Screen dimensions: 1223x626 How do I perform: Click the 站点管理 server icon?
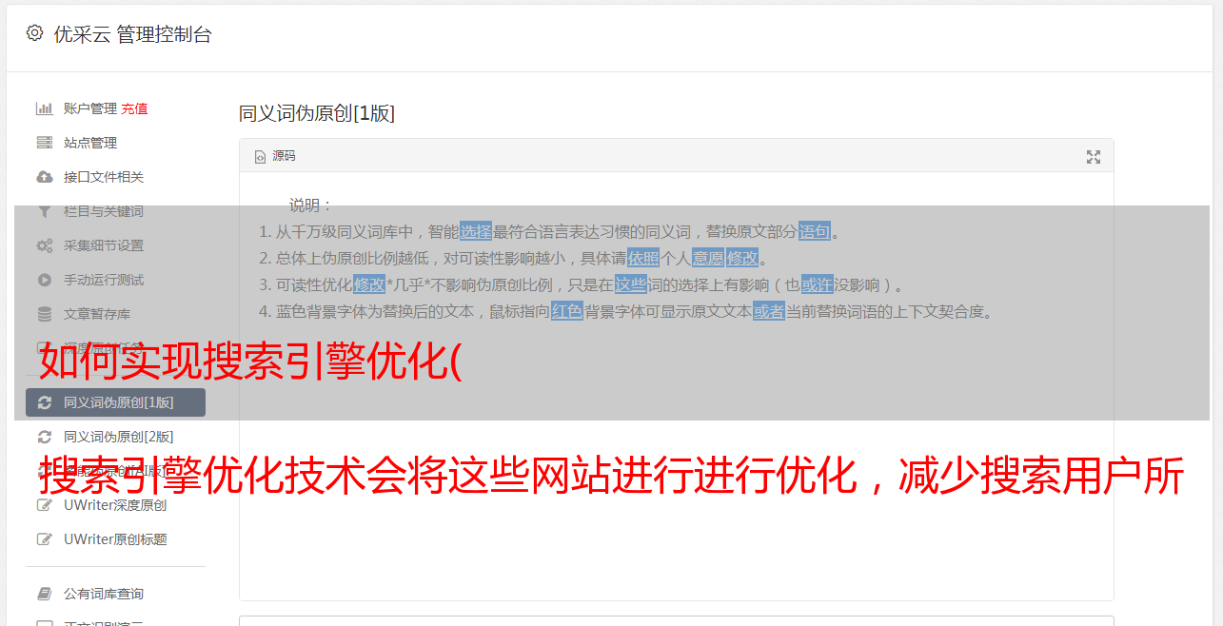pos(45,143)
